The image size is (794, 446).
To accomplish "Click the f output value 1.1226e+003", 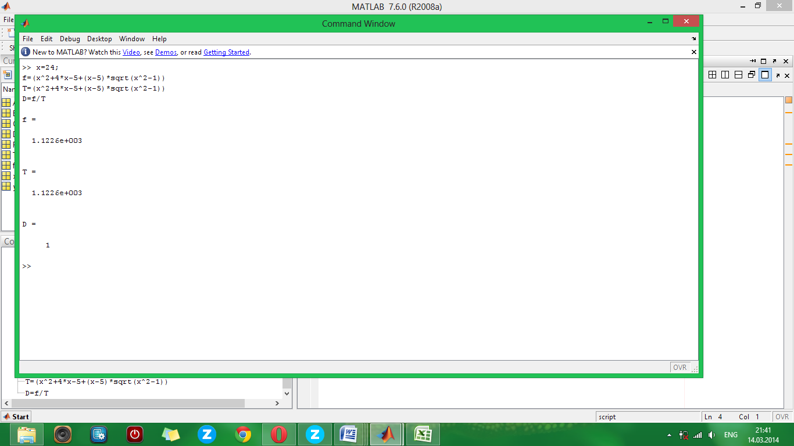I will point(57,141).
